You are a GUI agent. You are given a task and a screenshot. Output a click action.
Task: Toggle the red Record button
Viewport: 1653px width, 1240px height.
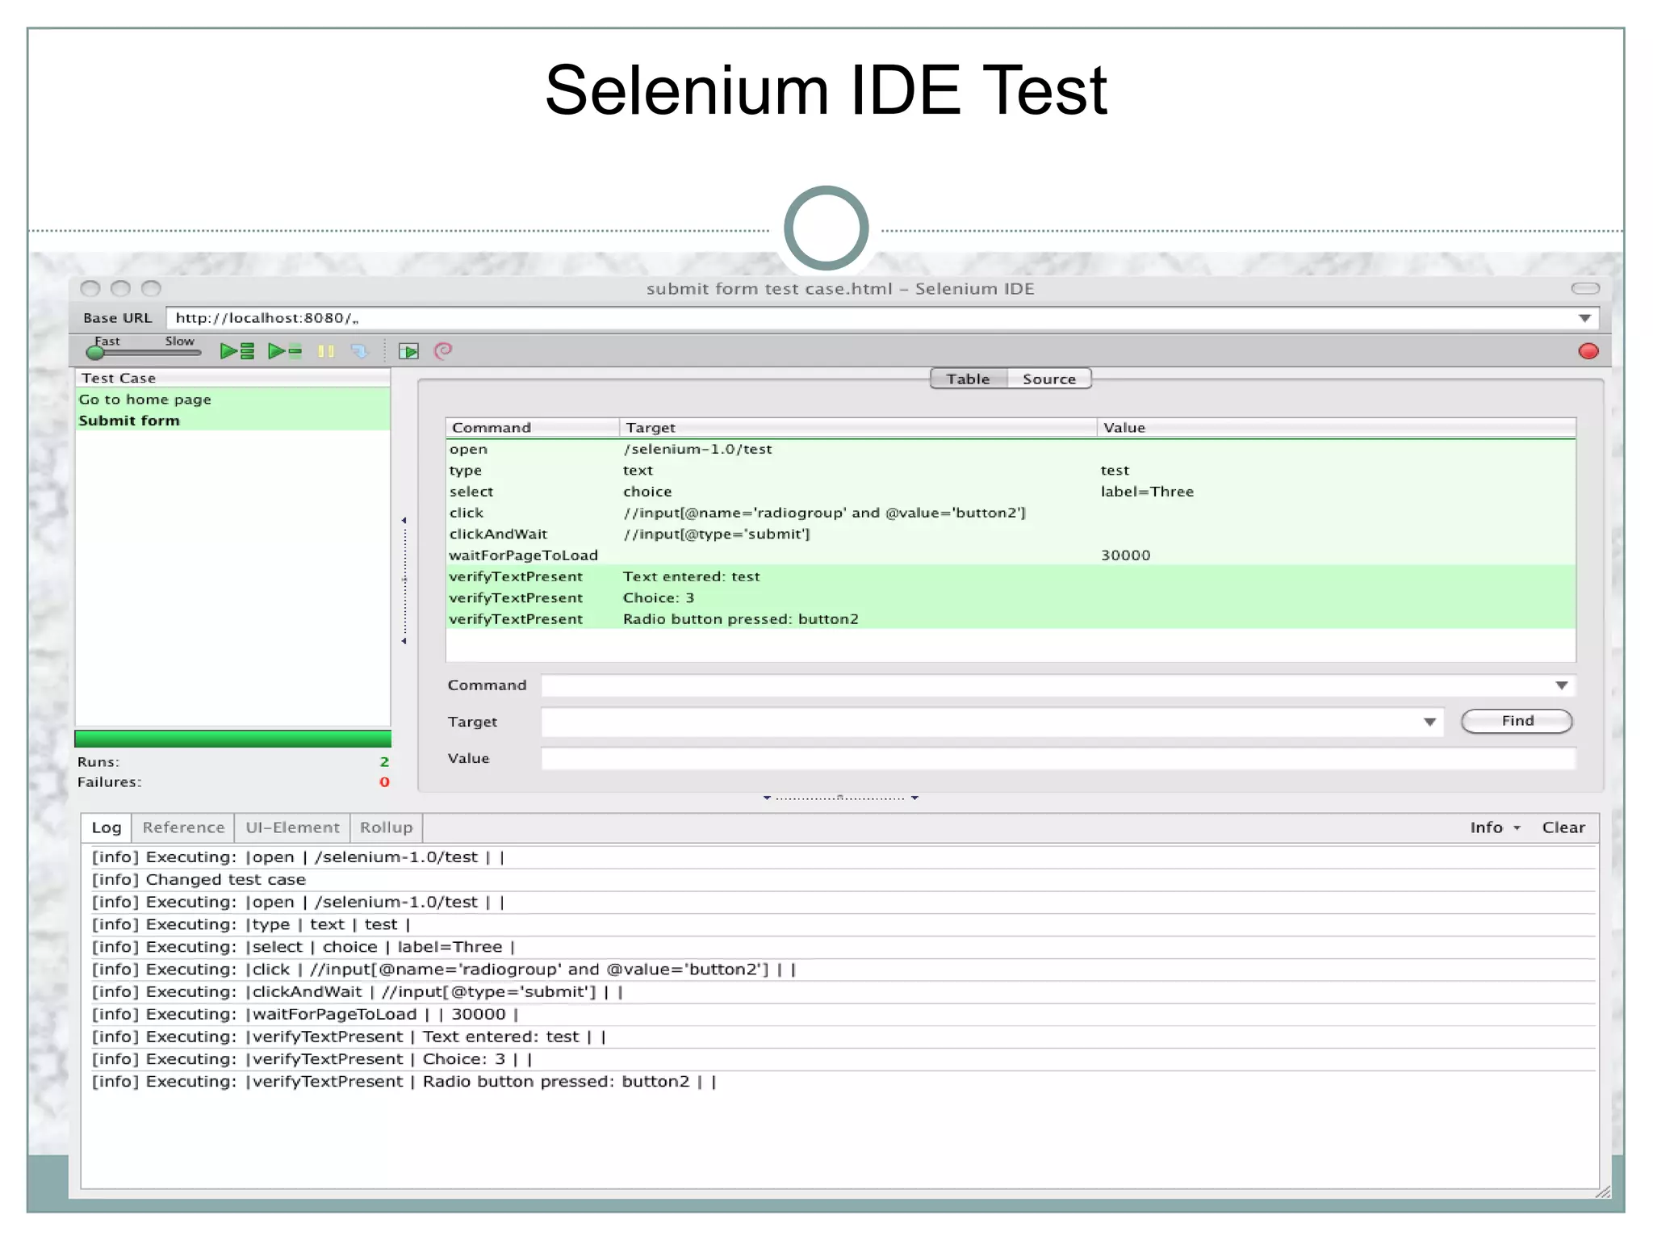[1588, 351]
